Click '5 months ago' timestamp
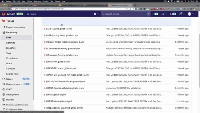 [x=182, y=42]
